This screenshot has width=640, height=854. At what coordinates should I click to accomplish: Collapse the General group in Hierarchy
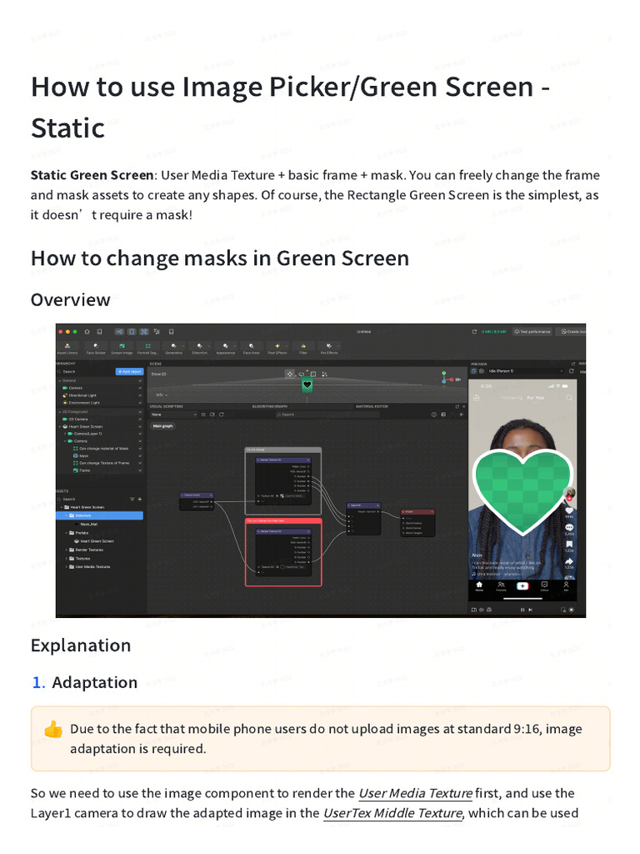click(60, 380)
